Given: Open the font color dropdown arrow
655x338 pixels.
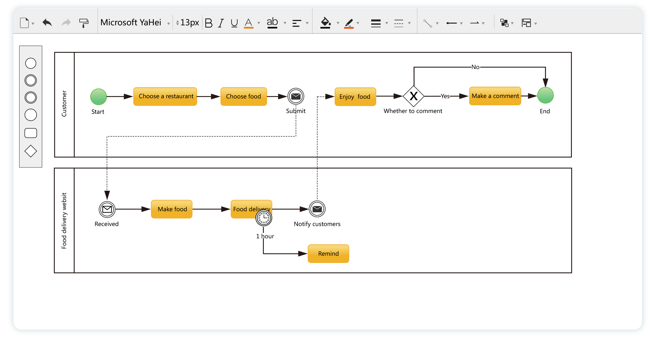Looking at the screenshot, I should pos(259,23).
